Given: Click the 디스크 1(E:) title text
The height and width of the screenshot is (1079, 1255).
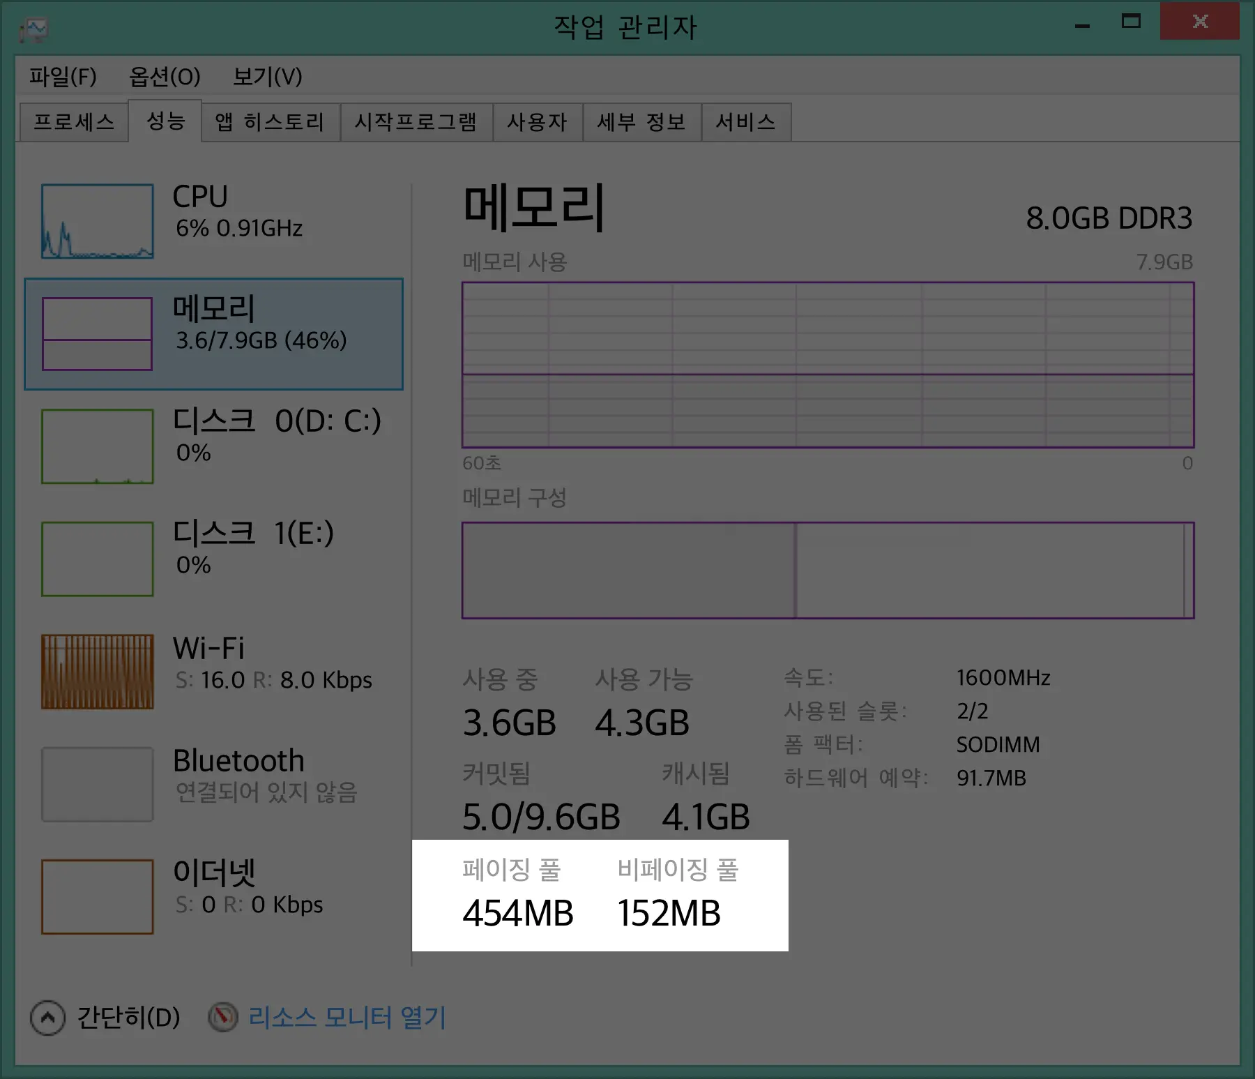Looking at the screenshot, I should coord(253,533).
